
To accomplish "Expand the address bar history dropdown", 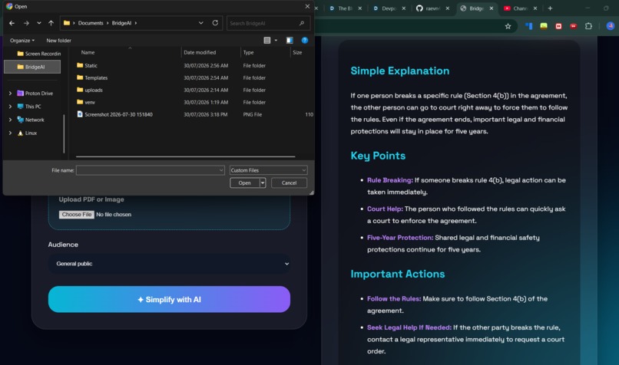I will [201, 23].
